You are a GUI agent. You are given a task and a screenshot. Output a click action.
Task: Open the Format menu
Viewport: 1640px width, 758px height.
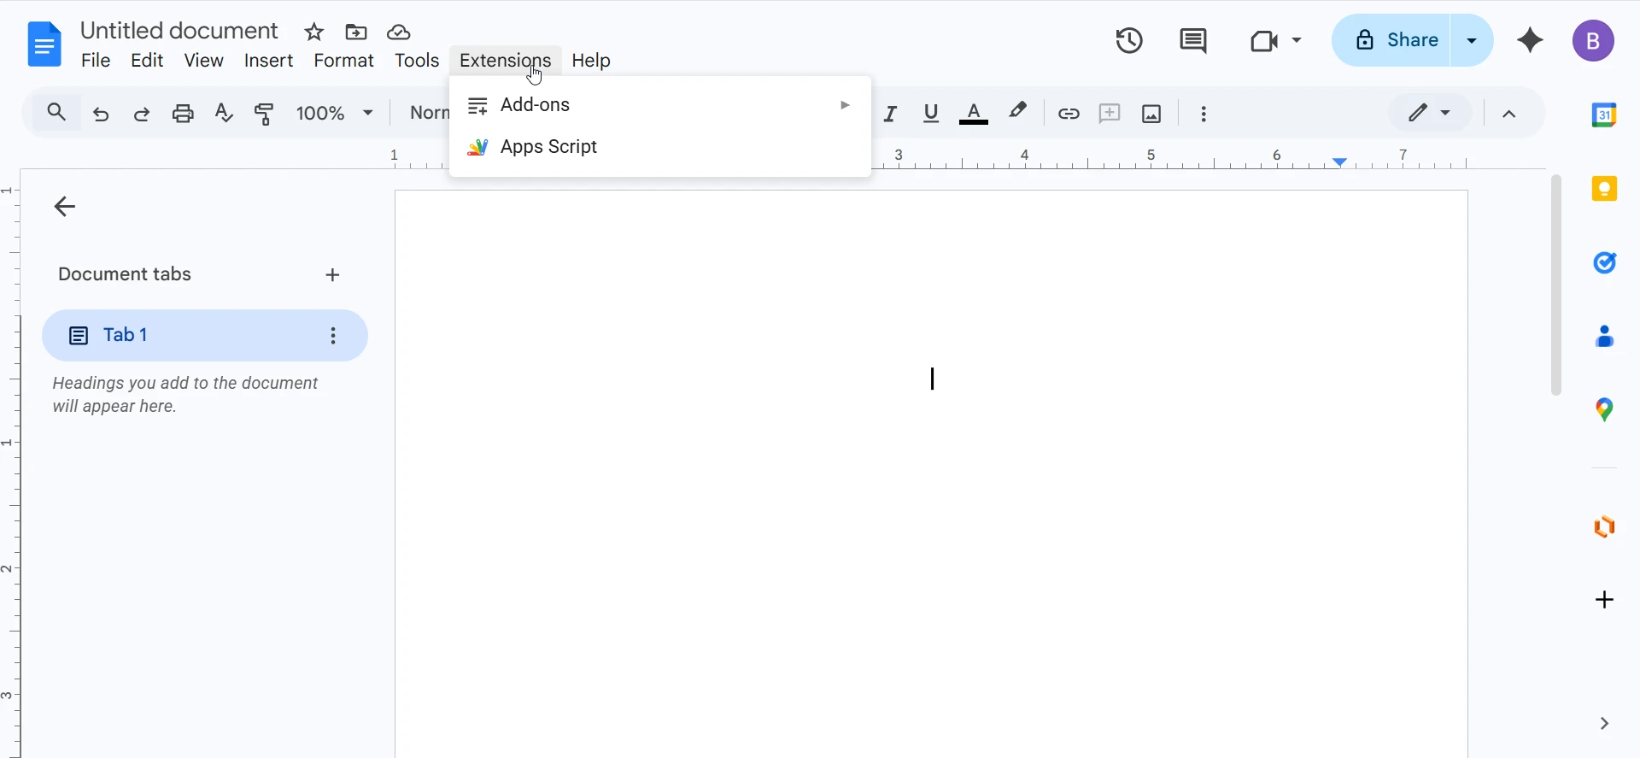(343, 61)
